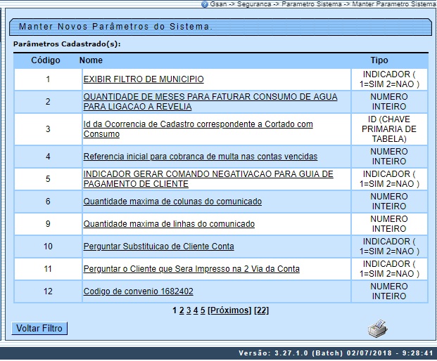Click code cell 12 in the table
This screenshot has width=437, height=361.
click(48, 291)
